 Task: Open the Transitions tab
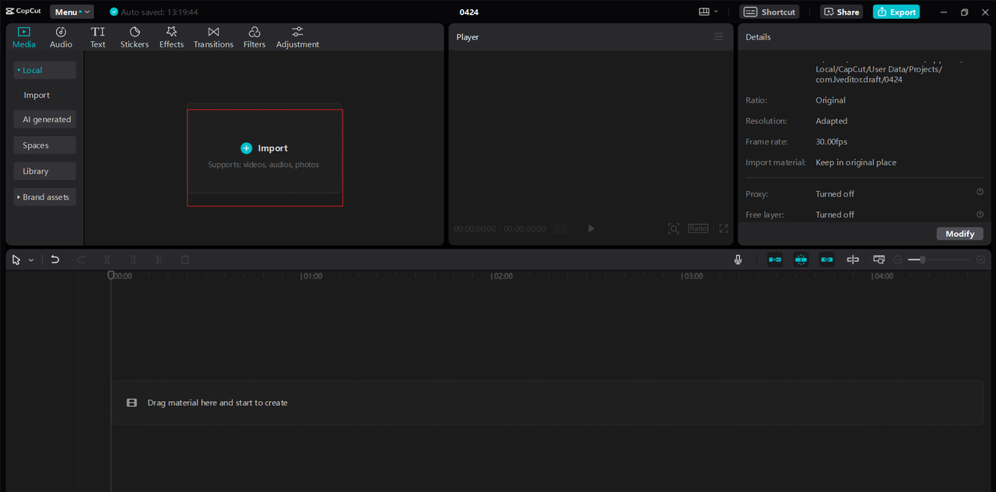[x=213, y=37]
